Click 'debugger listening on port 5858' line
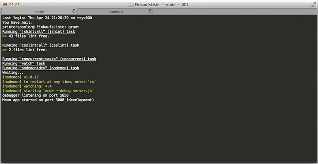Image resolution: width=318 pixels, height=164 pixels. tap(35, 95)
